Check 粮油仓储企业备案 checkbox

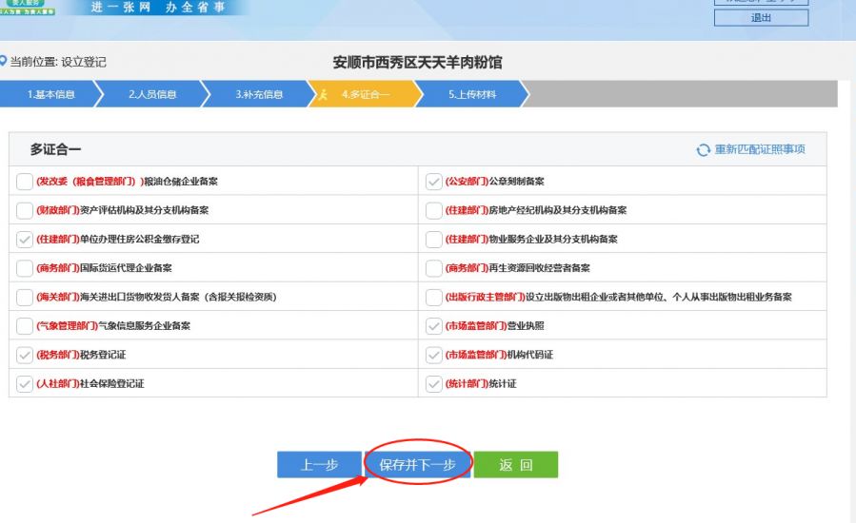tap(25, 181)
